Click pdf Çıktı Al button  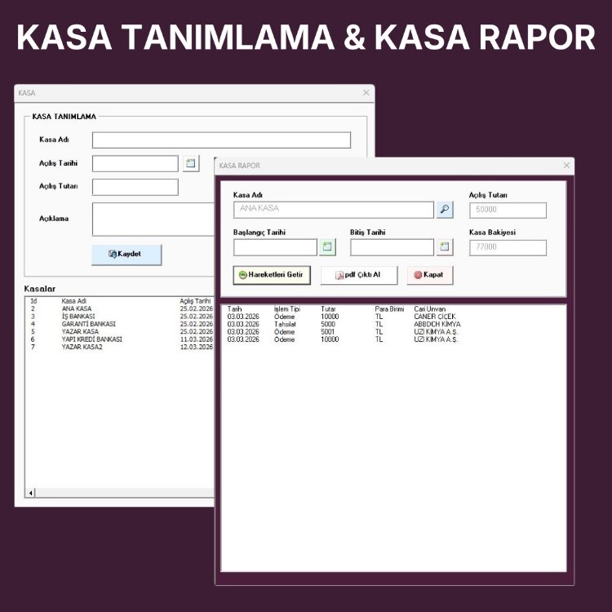pyautogui.click(x=359, y=275)
